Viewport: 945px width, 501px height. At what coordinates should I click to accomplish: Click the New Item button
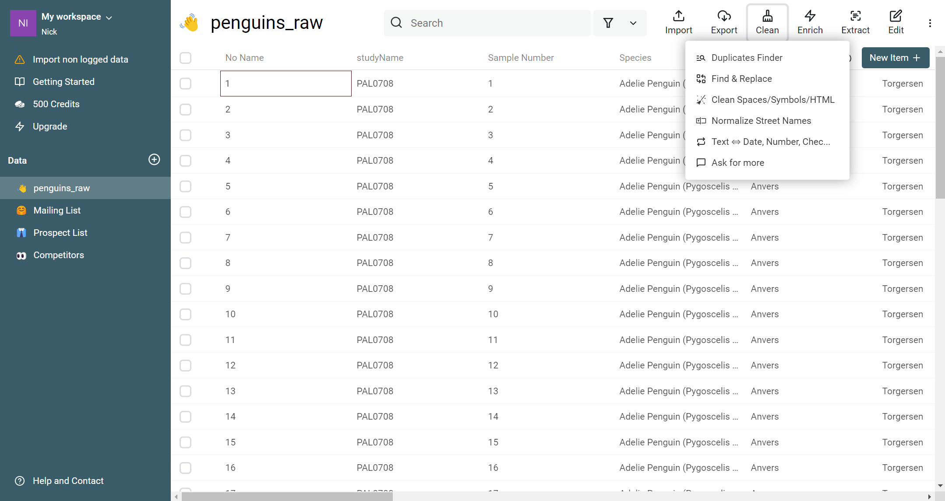pyautogui.click(x=895, y=57)
